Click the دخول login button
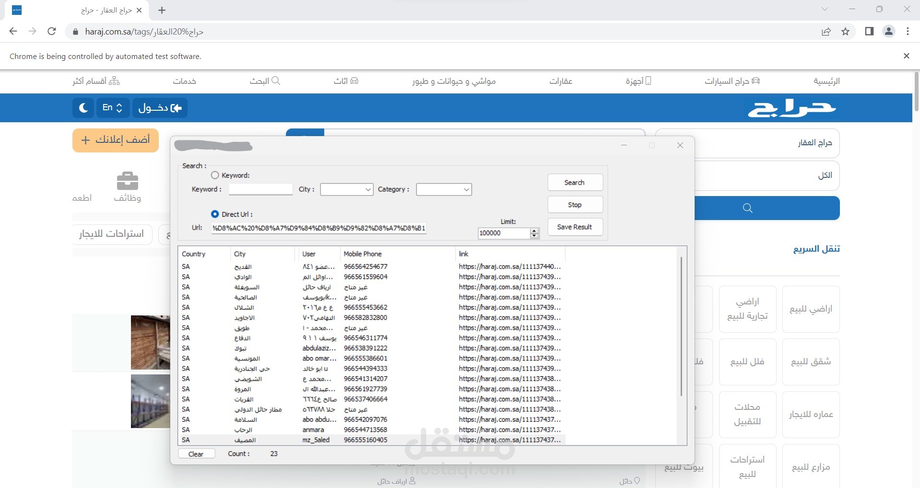920x488 pixels. coord(160,108)
